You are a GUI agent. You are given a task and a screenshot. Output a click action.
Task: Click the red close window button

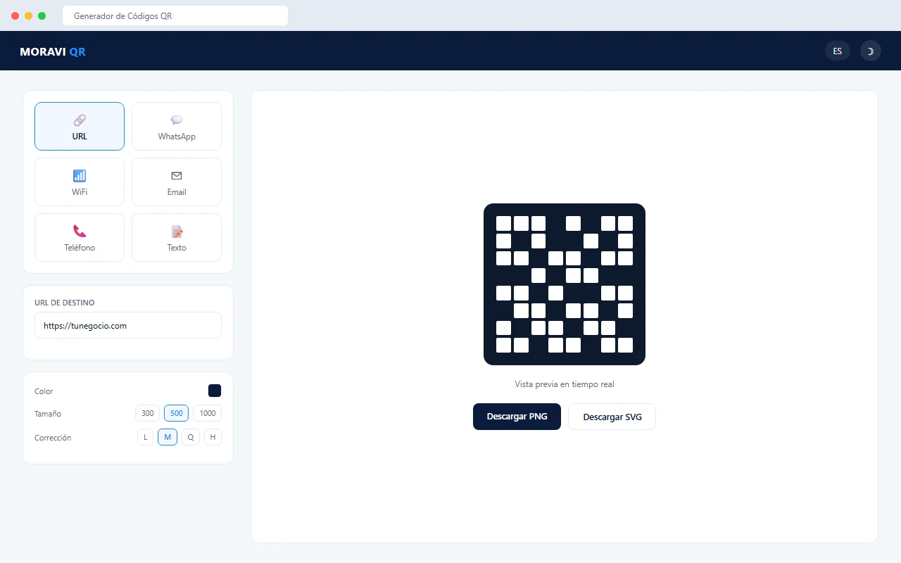click(x=15, y=15)
